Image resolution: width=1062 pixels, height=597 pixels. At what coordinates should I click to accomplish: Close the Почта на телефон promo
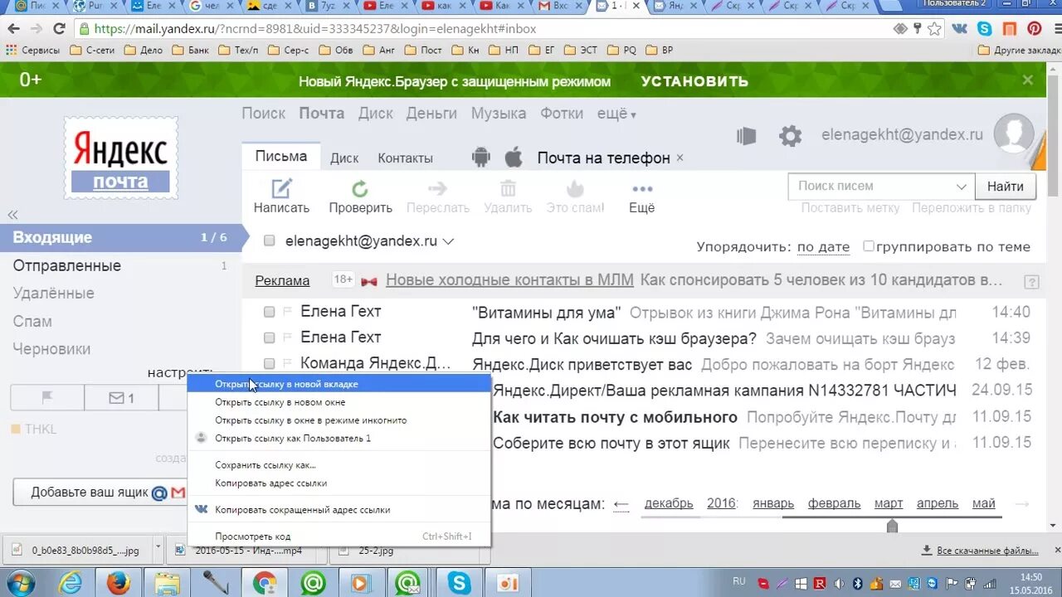tap(680, 158)
